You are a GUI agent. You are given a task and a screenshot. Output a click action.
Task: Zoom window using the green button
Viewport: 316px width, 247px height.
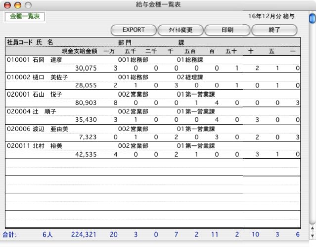25,5
